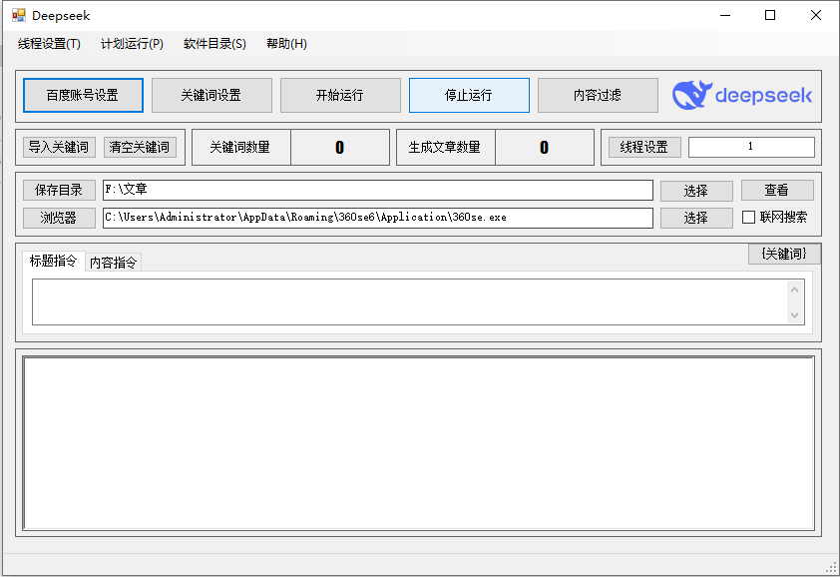
Task: Open the 软件目录(S) menu
Action: (x=214, y=44)
